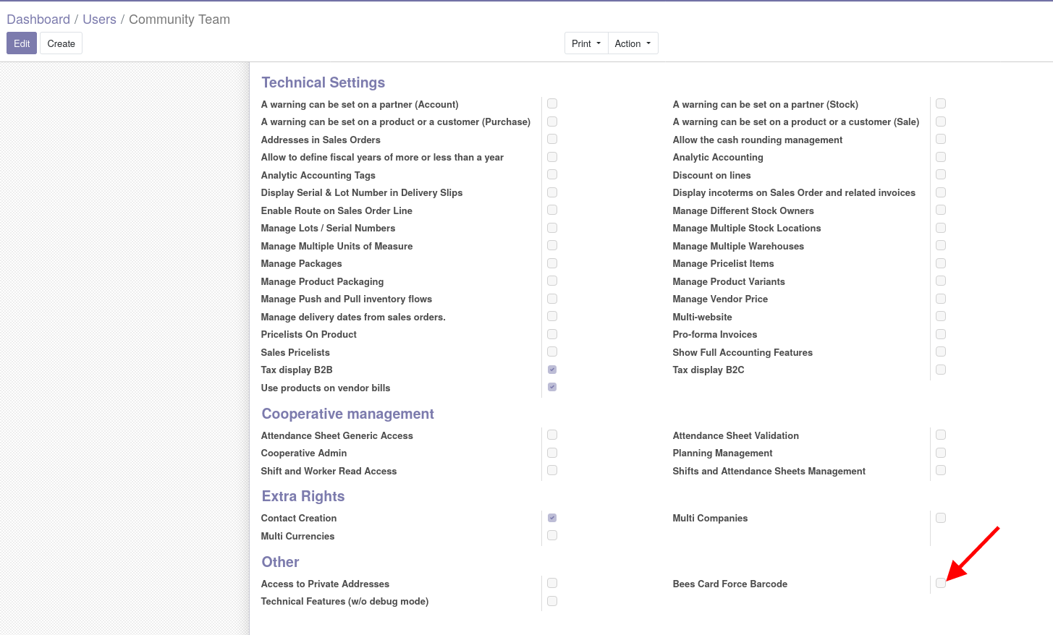Image resolution: width=1053 pixels, height=635 pixels.
Task: Tick Allow to define fiscal years checkbox
Action: (x=552, y=157)
